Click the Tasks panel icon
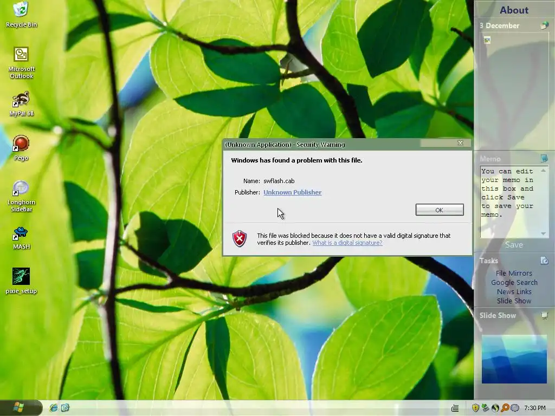The height and width of the screenshot is (416, 555). (544, 261)
